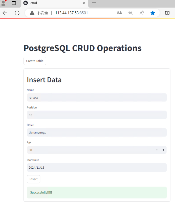Select the crud browser tab

51,3
